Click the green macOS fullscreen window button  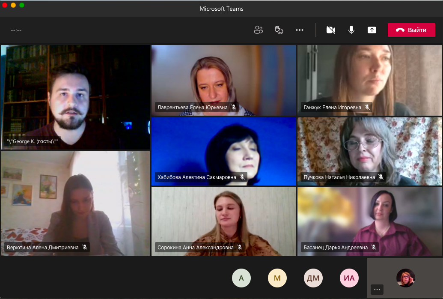click(22, 5)
